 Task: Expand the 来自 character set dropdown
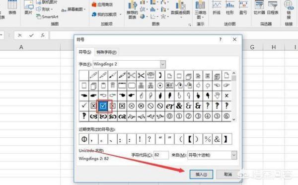(234, 155)
